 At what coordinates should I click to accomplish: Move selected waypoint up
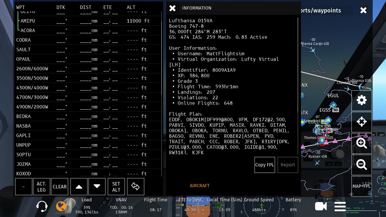click(x=79, y=187)
